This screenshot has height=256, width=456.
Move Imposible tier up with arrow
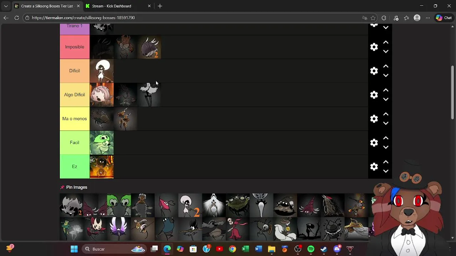[x=385, y=42]
